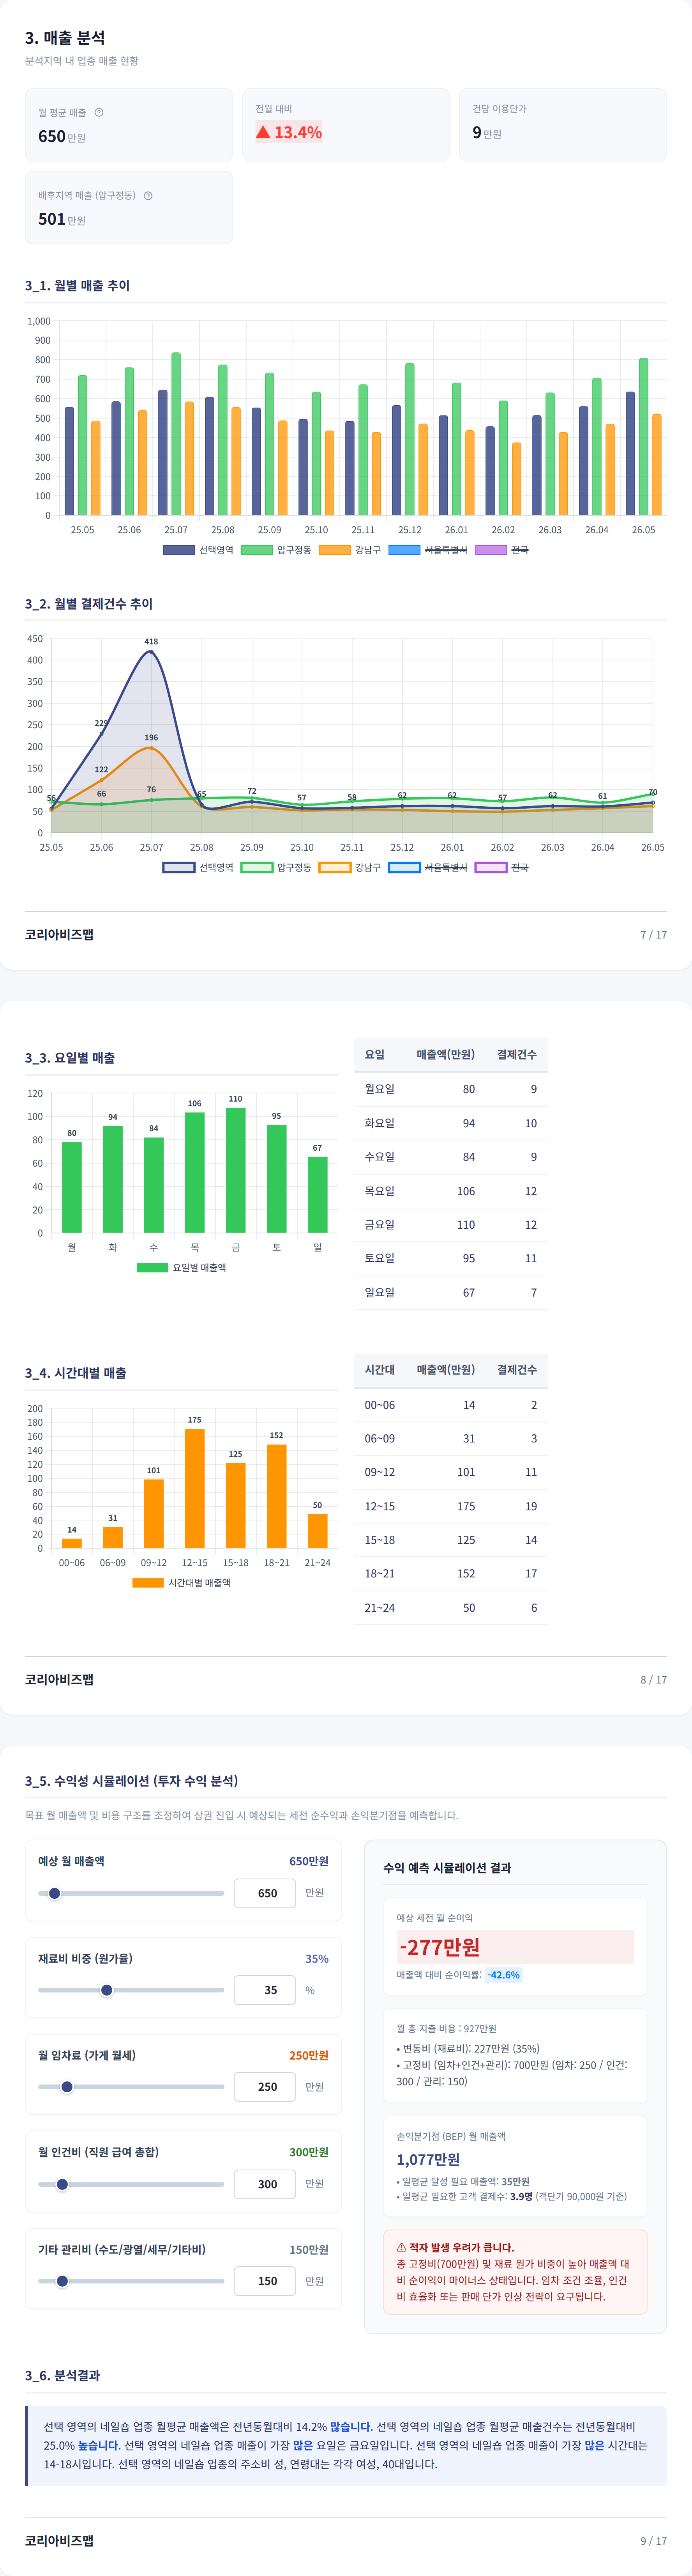692x2576 pixels.
Task: Click the 9 / 17 page number
Action: click(x=654, y=2541)
